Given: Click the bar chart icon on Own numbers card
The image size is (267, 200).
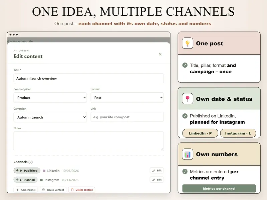Looking at the screenshot, I should tap(188, 154).
